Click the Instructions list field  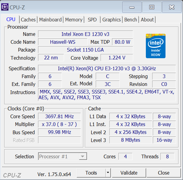pyautogui.click(x=107, y=95)
